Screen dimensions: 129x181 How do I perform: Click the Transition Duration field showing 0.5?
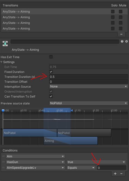coord(89,77)
